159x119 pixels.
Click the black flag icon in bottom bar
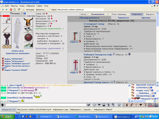141,105
